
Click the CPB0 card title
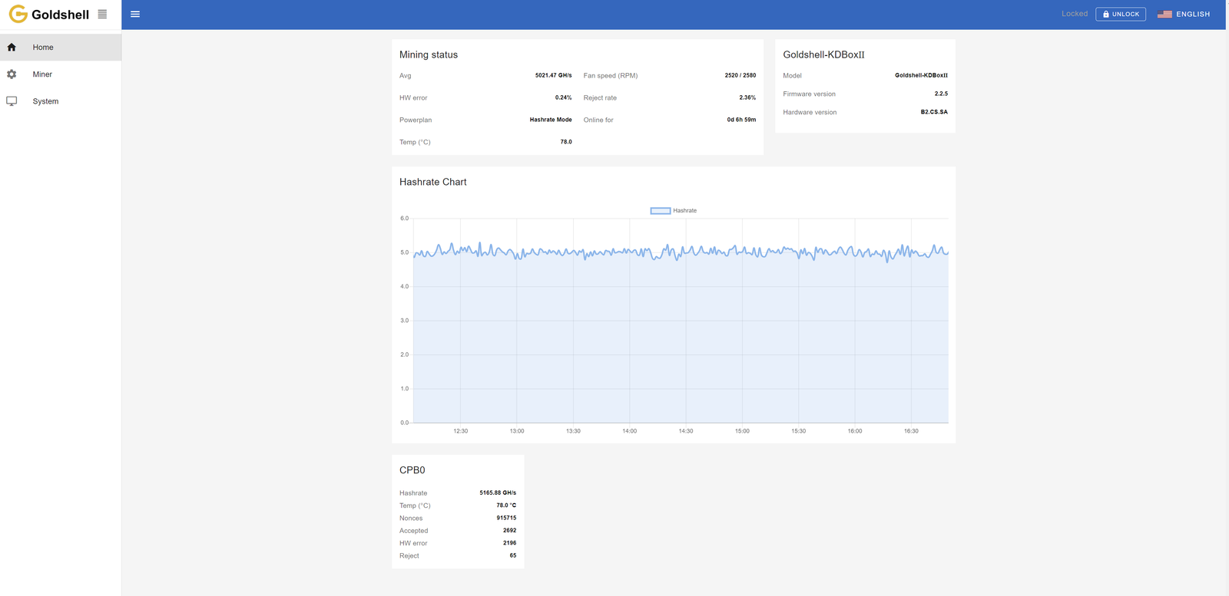pos(412,470)
